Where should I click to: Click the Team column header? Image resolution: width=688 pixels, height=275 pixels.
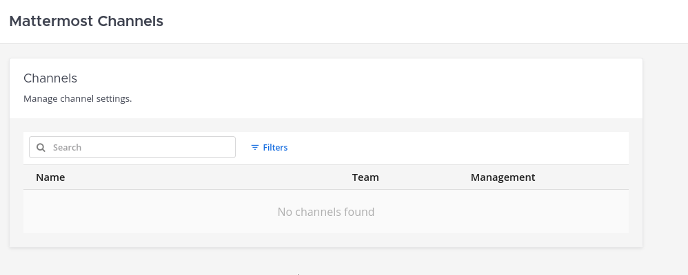click(365, 177)
